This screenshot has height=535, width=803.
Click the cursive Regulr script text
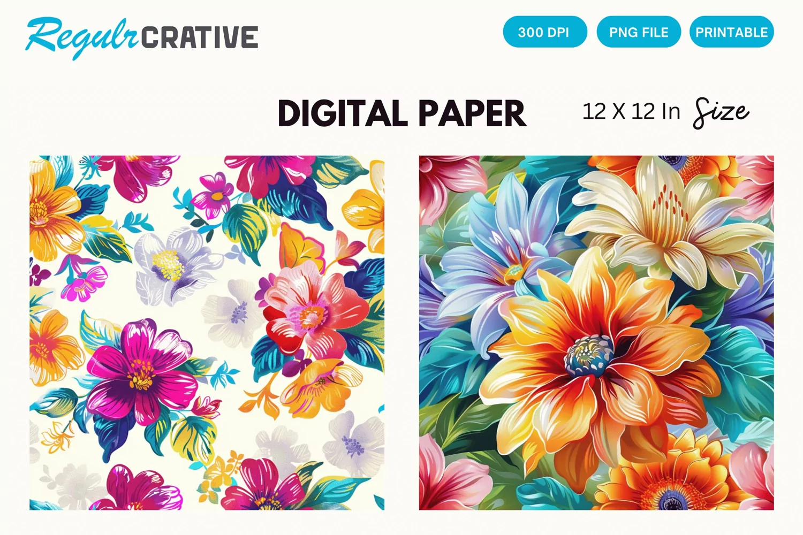[x=81, y=37]
